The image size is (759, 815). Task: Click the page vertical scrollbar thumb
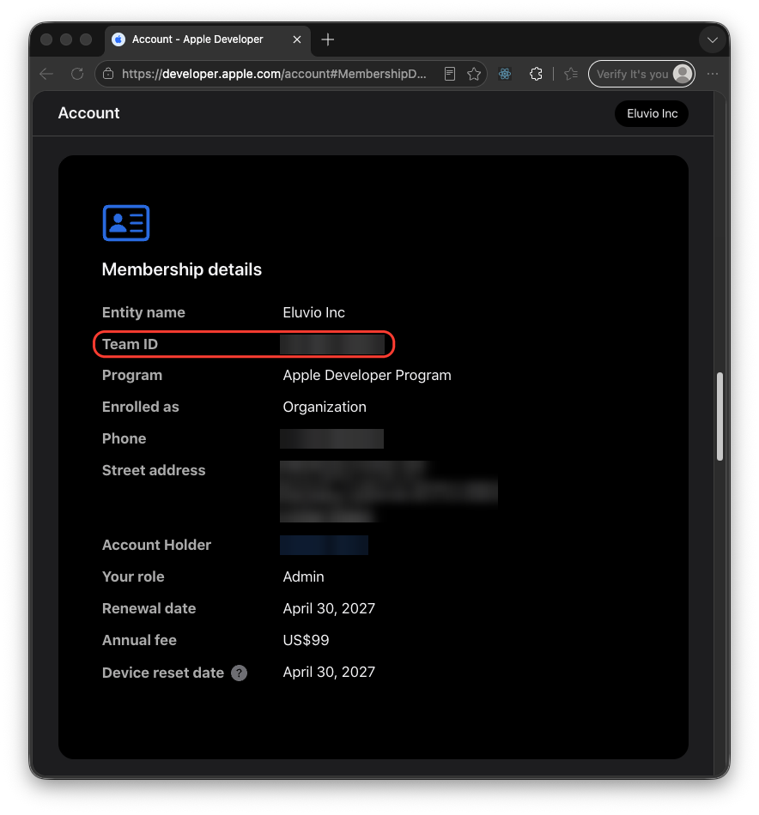[720, 416]
